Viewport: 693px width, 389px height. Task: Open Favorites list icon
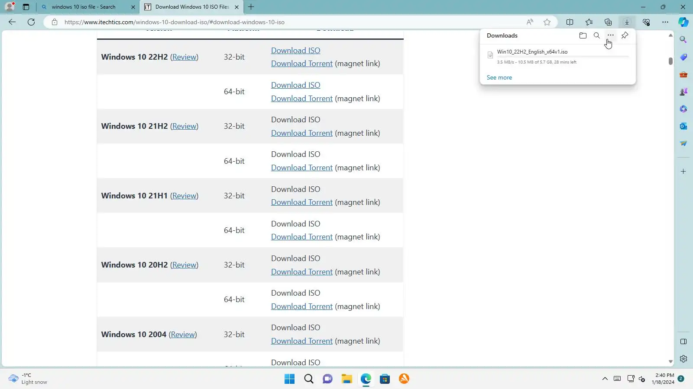coord(589,22)
